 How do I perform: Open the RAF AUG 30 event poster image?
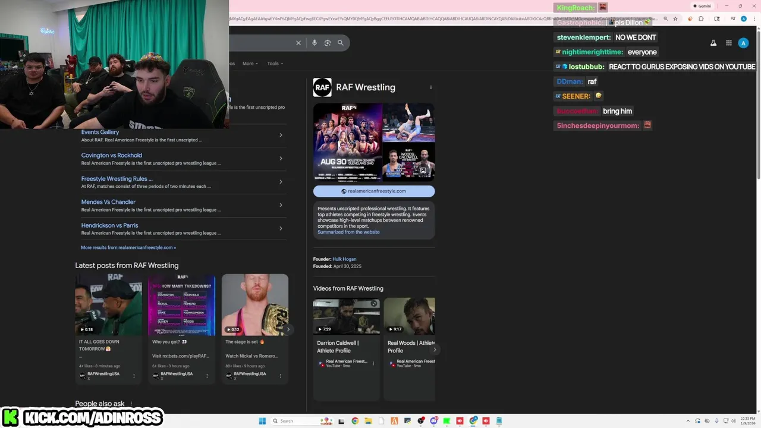tap(347, 141)
